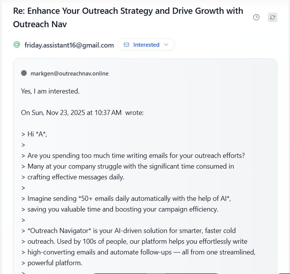
Task: Click the email subject heading
Action: [x=128, y=17]
